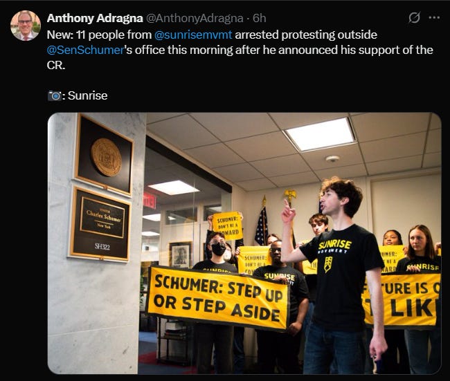Viewport: 450px width, 381px height.
Task: Open the three-dot more options menu
Action: pos(434,18)
